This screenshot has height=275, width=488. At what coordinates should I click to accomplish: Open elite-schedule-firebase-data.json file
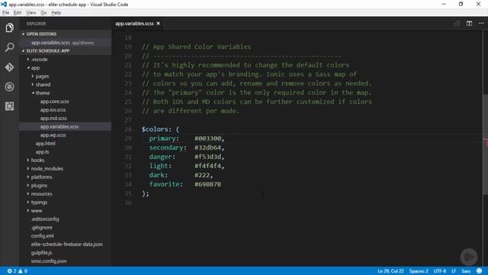(67, 244)
